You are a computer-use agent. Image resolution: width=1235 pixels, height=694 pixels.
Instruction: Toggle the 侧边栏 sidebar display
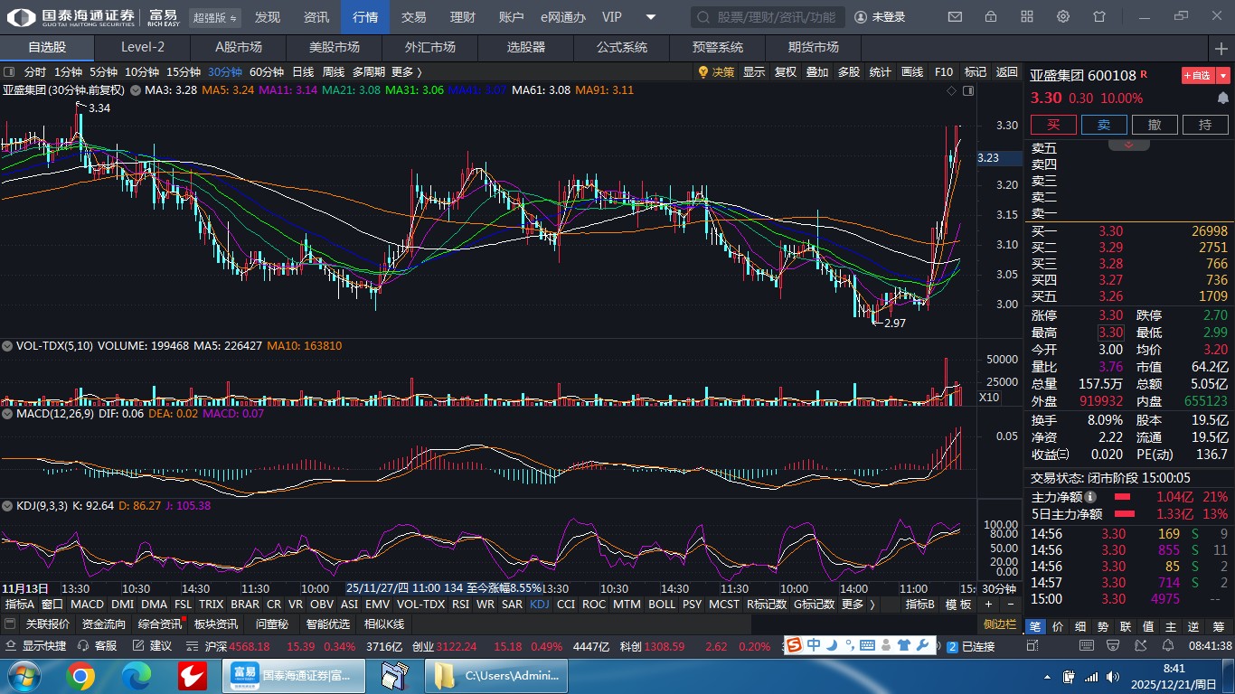(x=1000, y=624)
